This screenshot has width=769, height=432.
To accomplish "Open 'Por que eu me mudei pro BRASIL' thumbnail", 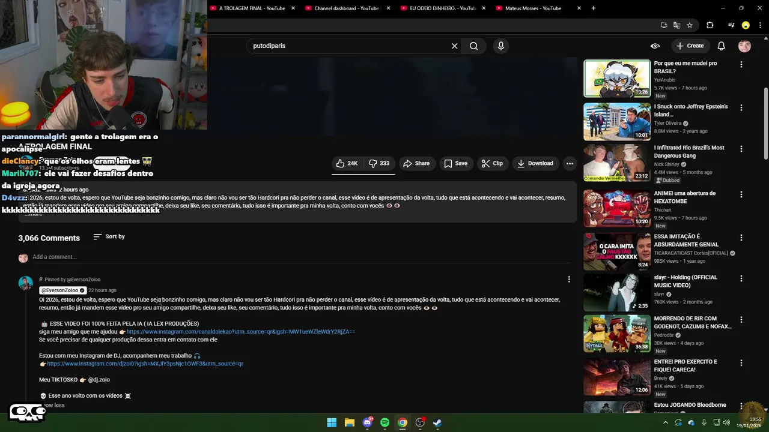I will (x=617, y=79).
